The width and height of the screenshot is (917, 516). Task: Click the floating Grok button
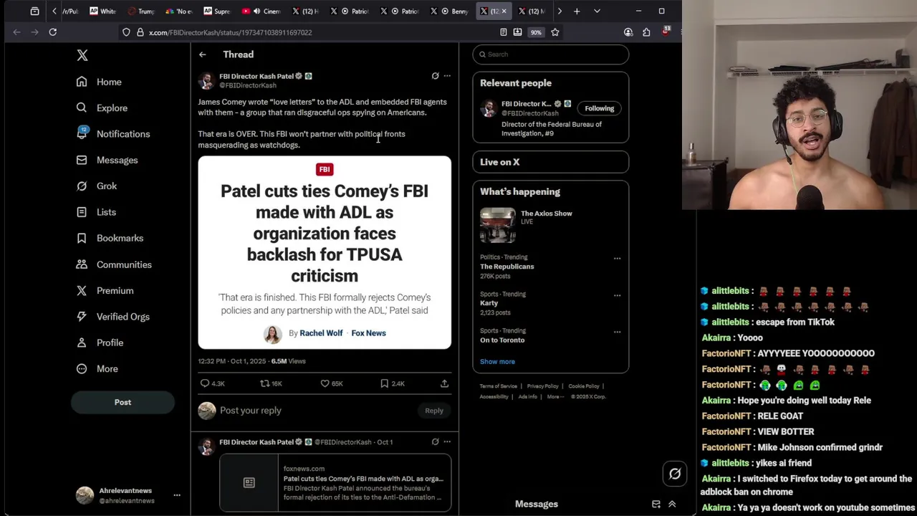675,474
